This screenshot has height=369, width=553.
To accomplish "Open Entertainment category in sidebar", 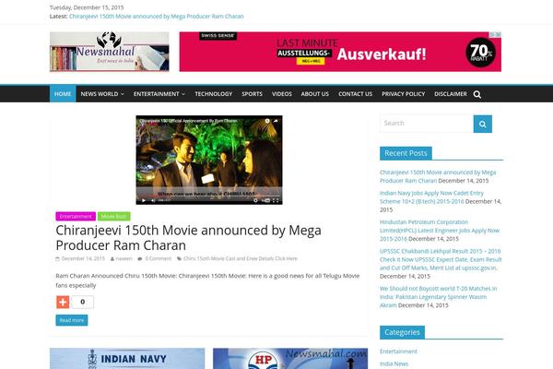I will (398, 351).
